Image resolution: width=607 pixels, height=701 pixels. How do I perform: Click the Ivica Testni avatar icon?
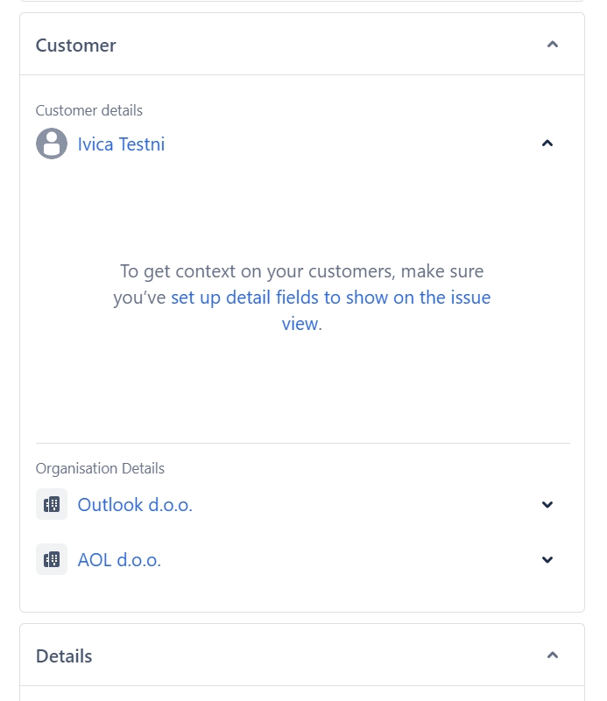51,144
